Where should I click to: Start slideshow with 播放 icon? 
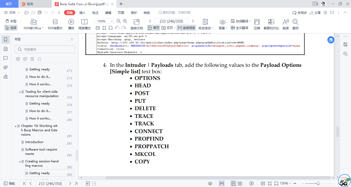click(71, 22)
